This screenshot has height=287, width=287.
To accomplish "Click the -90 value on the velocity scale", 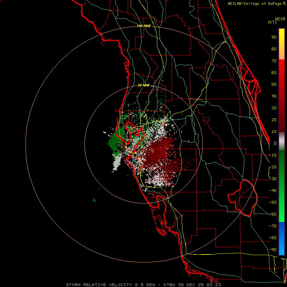I will tap(273, 250).
